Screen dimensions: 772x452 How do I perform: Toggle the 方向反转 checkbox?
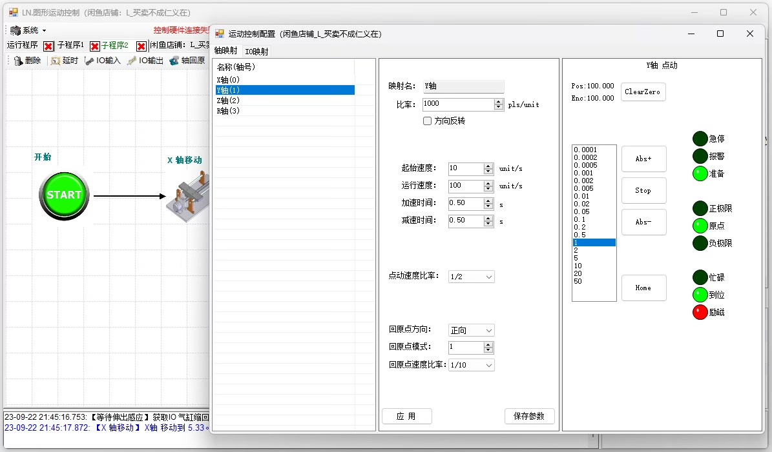point(428,121)
